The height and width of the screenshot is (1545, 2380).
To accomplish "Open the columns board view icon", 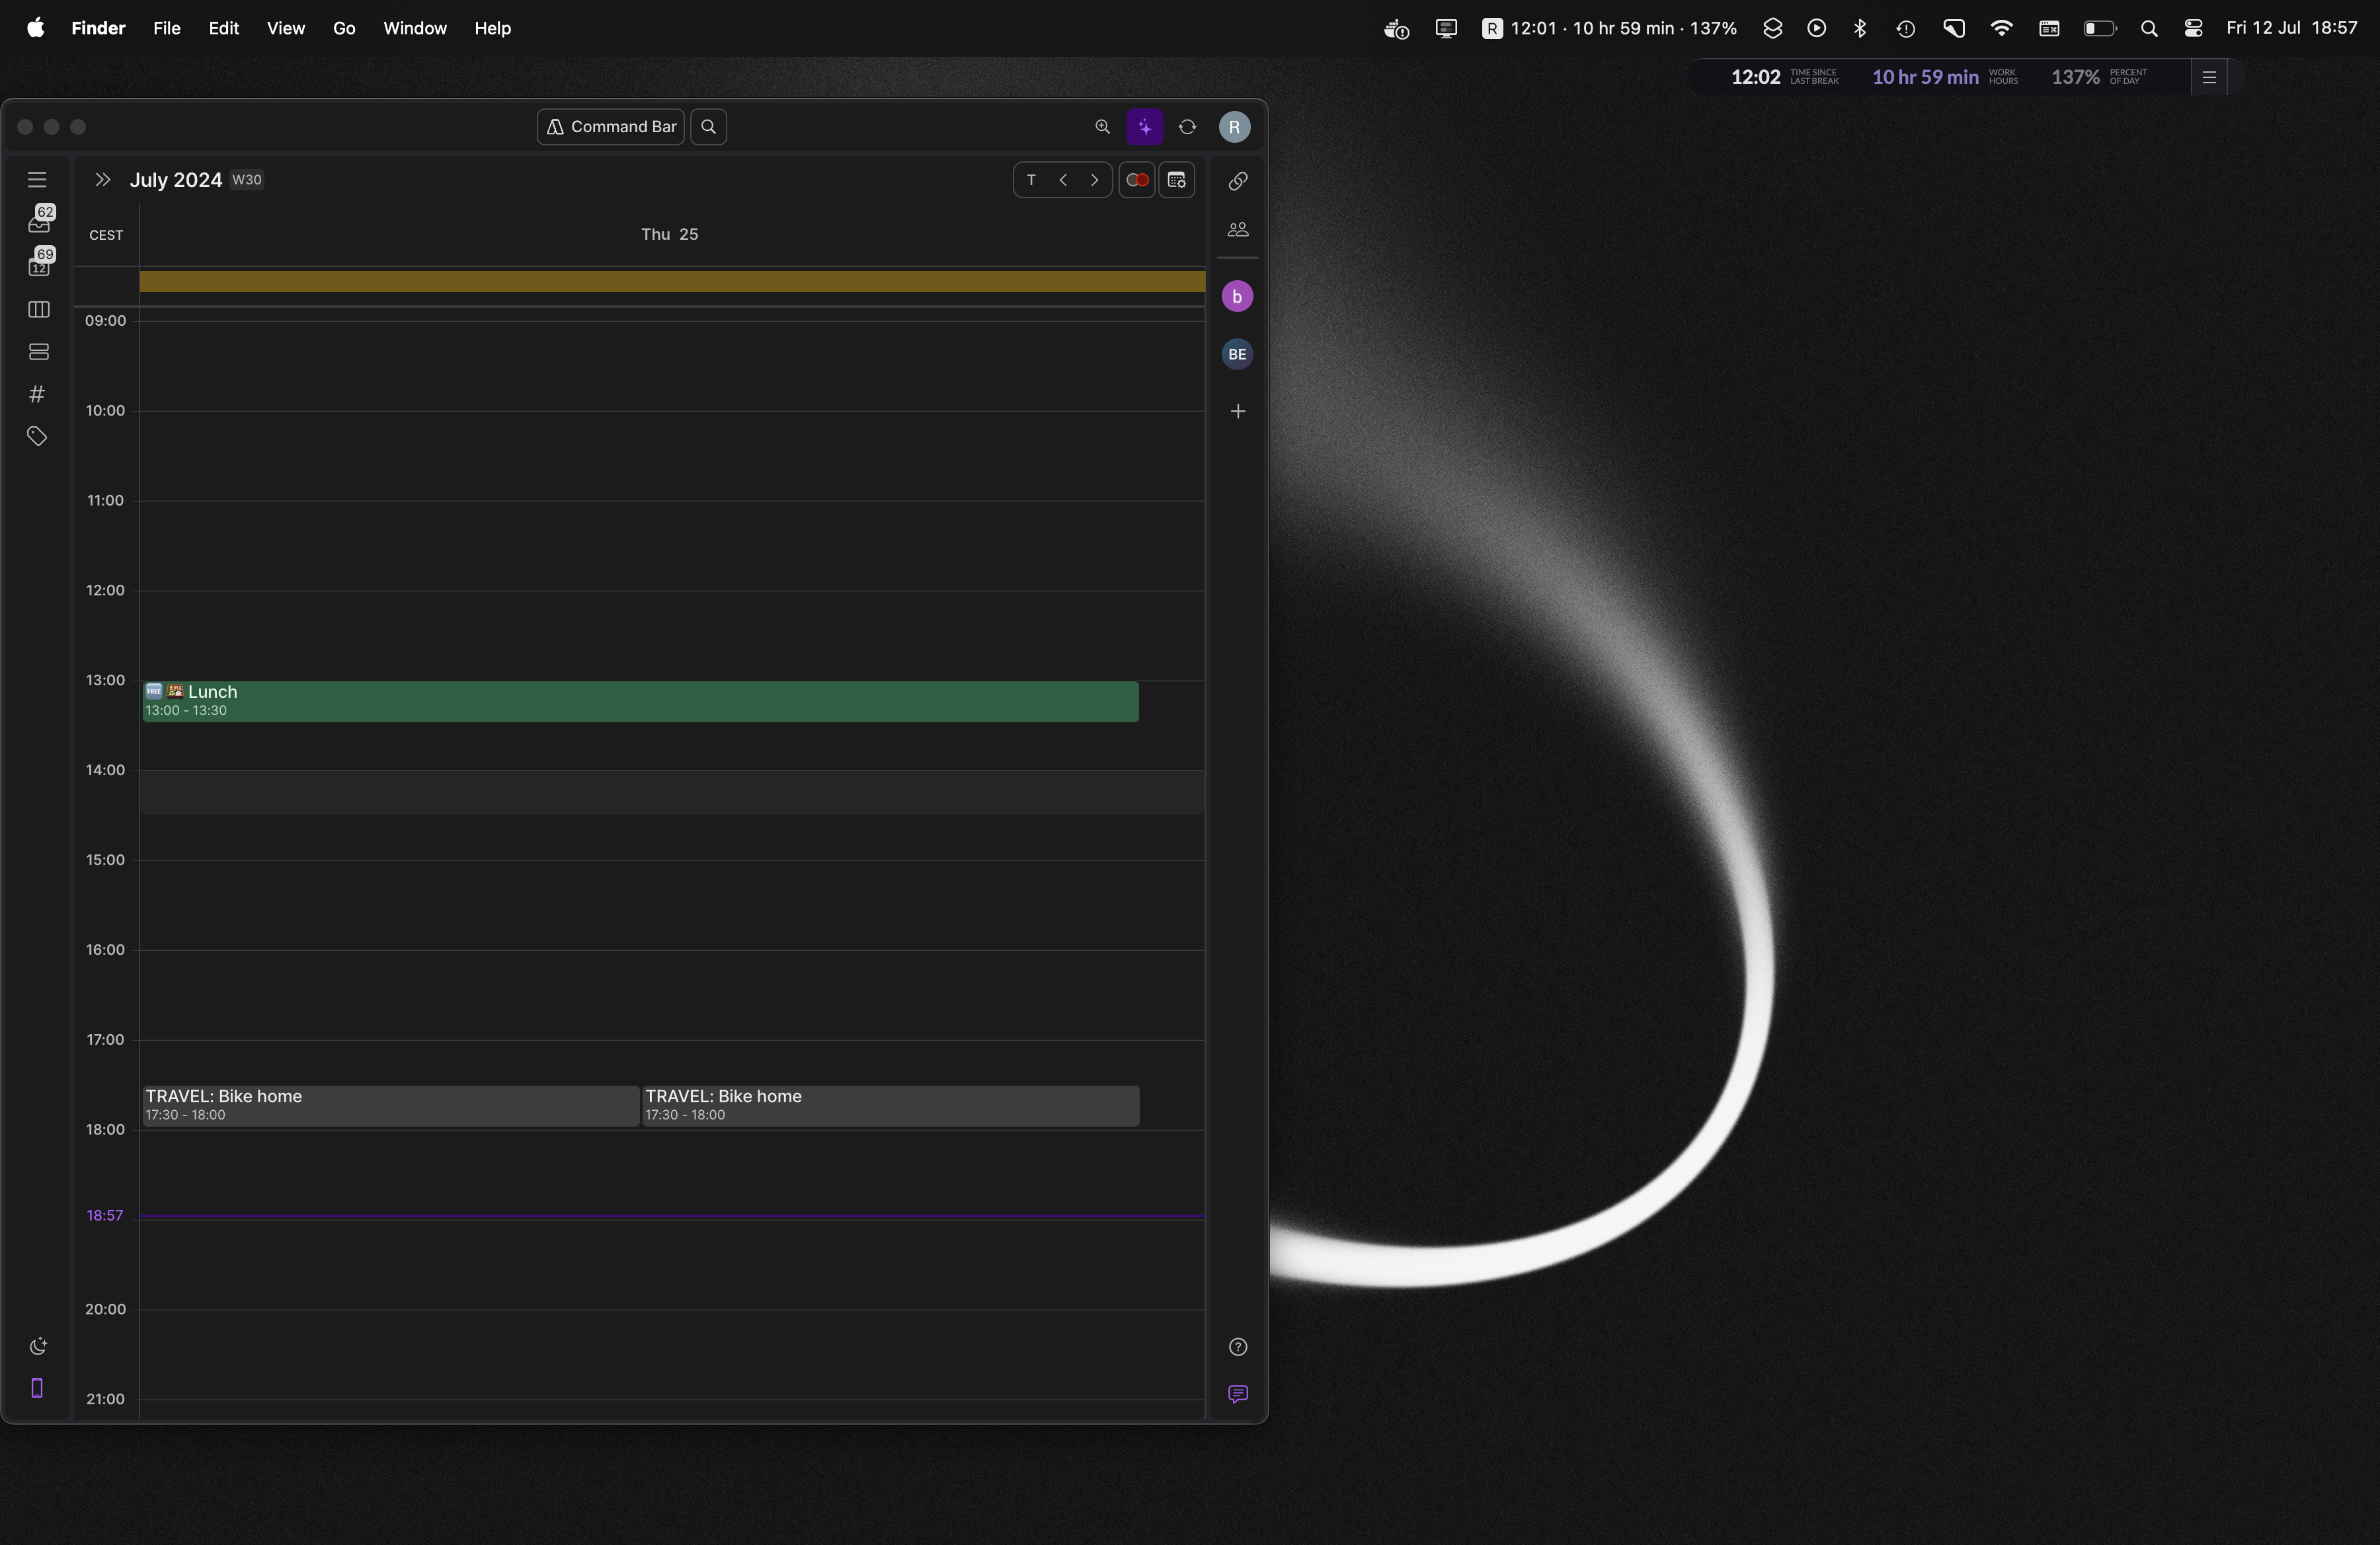I will click(x=38, y=310).
